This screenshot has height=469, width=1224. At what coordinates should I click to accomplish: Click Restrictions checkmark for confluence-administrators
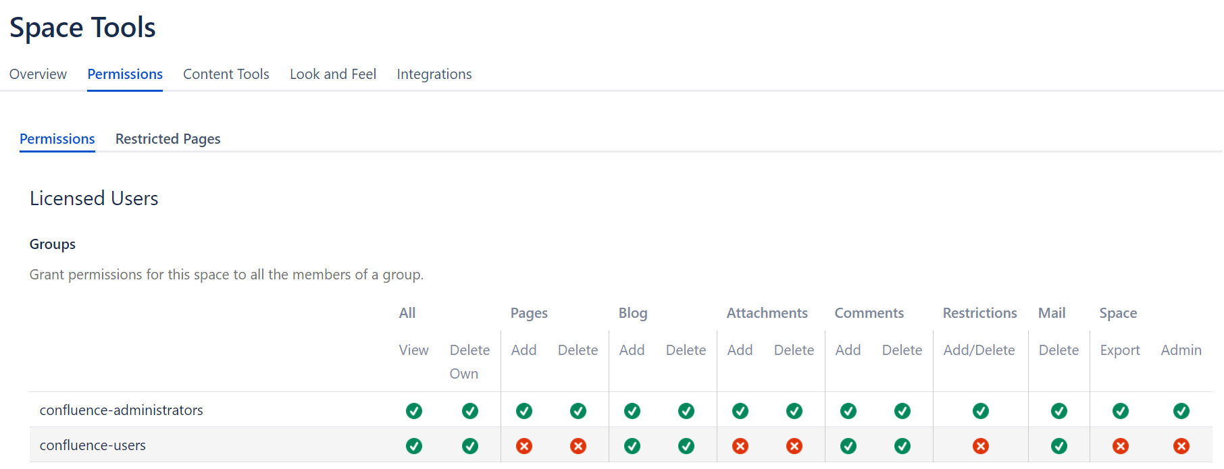(981, 411)
